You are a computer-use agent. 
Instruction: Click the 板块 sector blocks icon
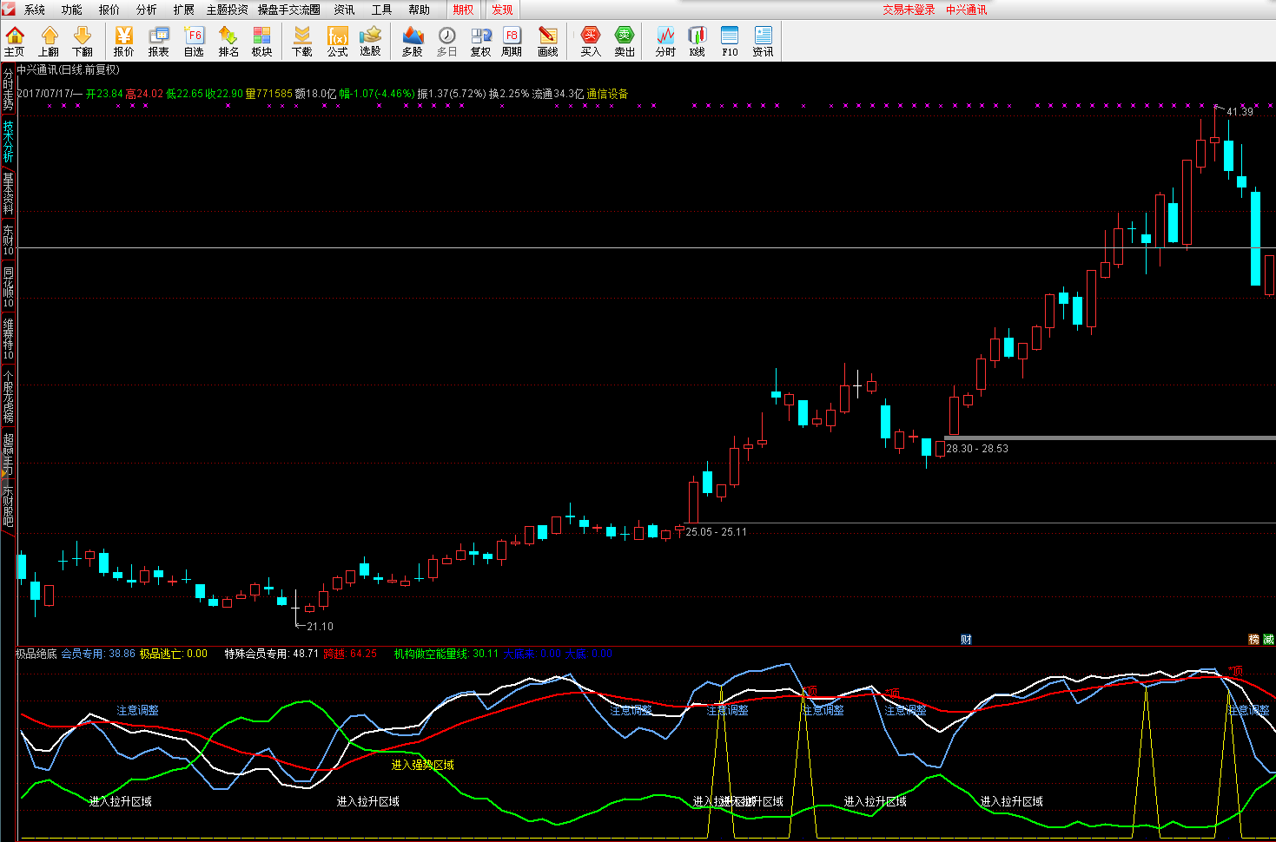point(261,41)
